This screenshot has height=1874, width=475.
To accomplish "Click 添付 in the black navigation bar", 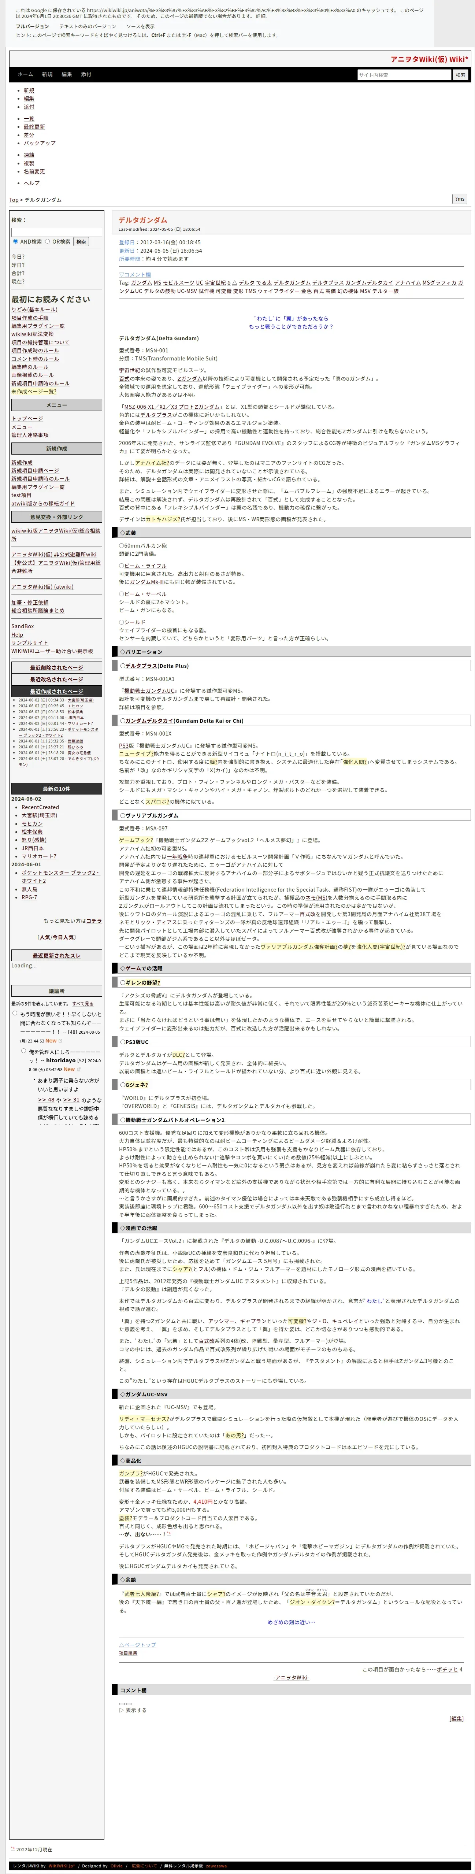I will [86, 74].
